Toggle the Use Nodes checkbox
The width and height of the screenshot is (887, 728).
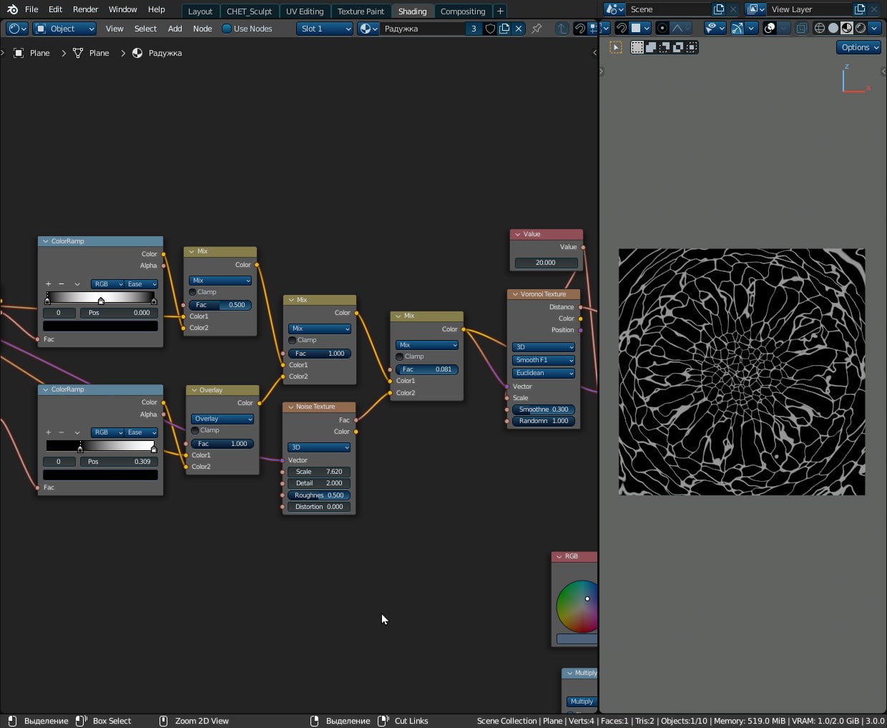click(227, 29)
